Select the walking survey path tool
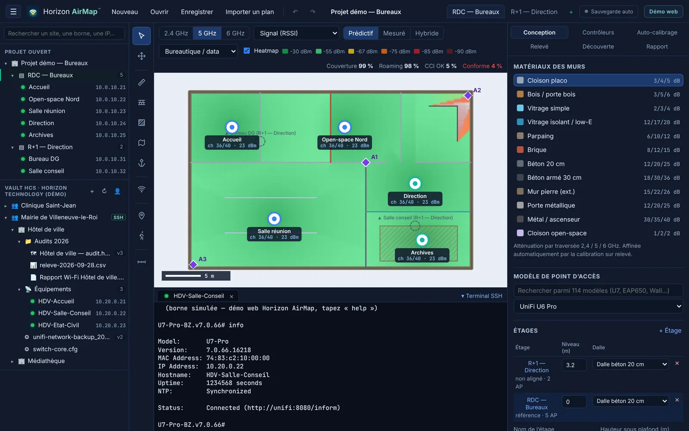Screen dimensions: 689x431 pyautogui.click(x=142, y=236)
